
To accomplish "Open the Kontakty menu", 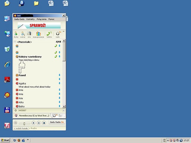I will point(30,19).
